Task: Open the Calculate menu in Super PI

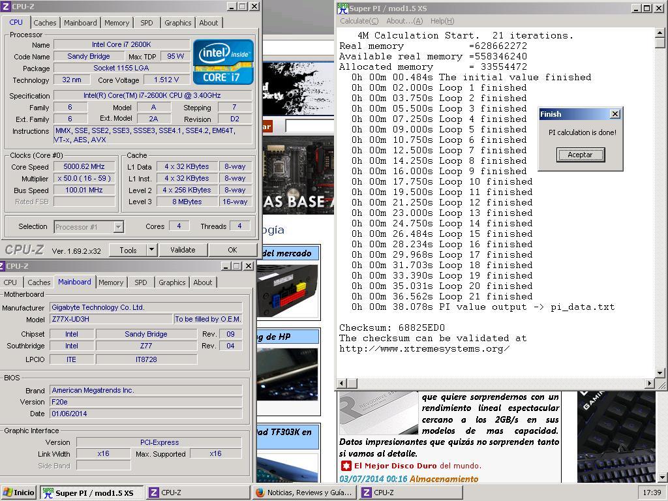Action: tap(359, 21)
